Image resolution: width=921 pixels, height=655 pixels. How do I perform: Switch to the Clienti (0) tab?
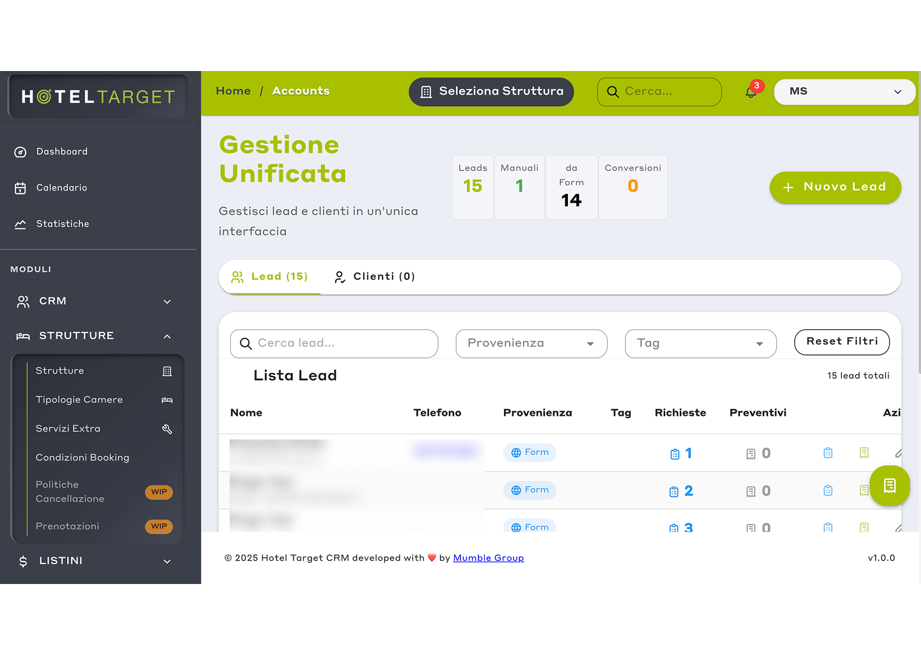pyautogui.click(x=375, y=276)
